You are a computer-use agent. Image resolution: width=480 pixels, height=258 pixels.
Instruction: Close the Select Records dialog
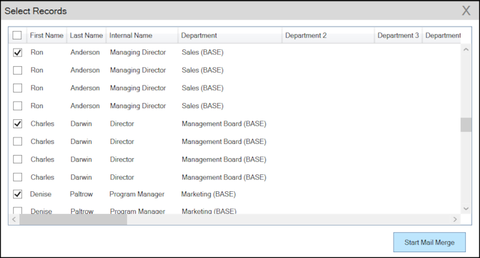tap(466, 11)
